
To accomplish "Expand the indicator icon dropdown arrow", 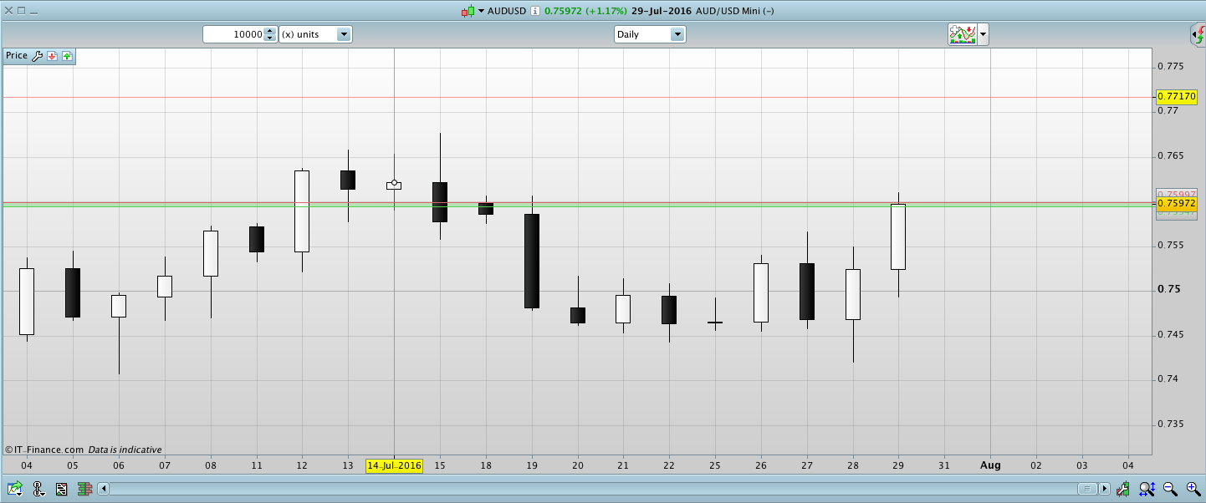I will pyautogui.click(x=984, y=35).
